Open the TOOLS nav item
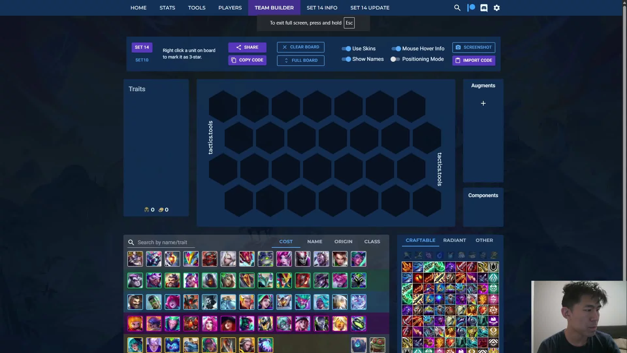 click(197, 8)
